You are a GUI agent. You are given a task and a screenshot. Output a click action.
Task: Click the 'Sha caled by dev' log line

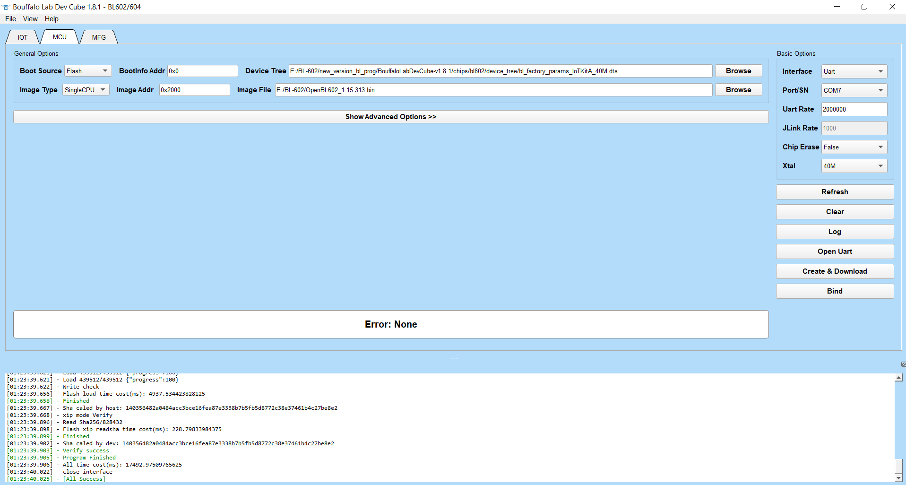point(170,443)
